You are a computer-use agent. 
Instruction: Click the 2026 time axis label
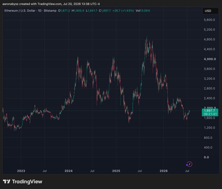click(164, 171)
